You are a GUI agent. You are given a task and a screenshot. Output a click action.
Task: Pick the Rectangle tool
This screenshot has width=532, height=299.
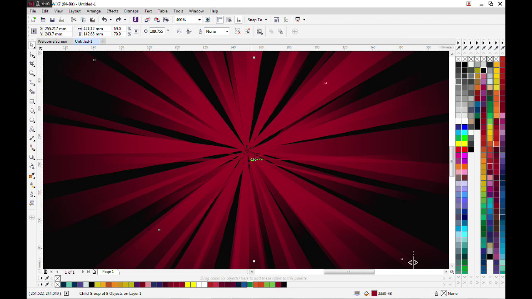tap(32, 101)
